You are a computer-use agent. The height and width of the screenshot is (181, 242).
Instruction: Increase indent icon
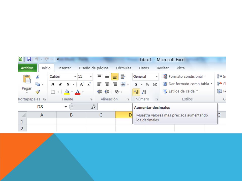107,92
